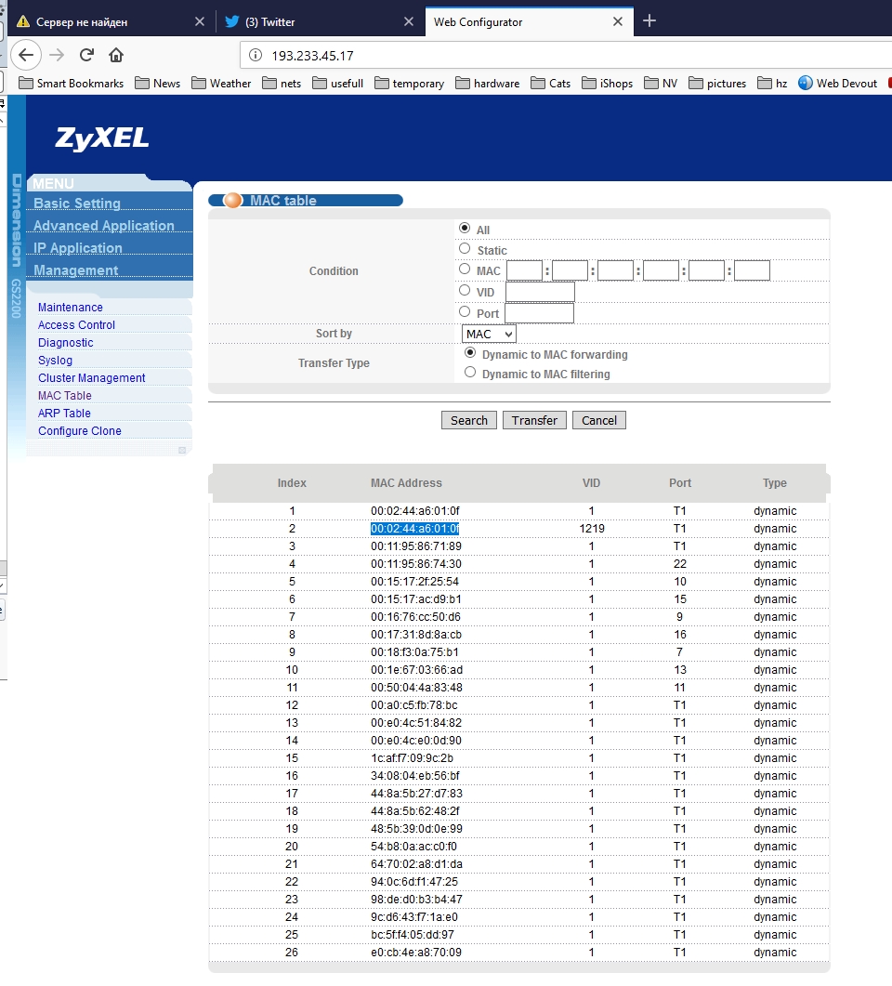Click the address bar showing 193.233.45.17
Screen dimensions: 892x986
click(x=566, y=56)
